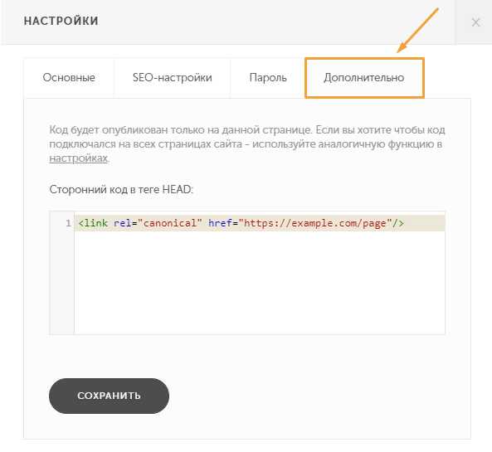492x452 pixels.
Task: Click the https://example.com/page URL in the code
Action: (315, 223)
